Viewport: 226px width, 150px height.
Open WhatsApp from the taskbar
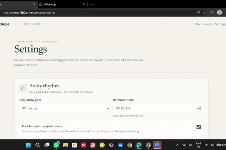click(56, 145)
